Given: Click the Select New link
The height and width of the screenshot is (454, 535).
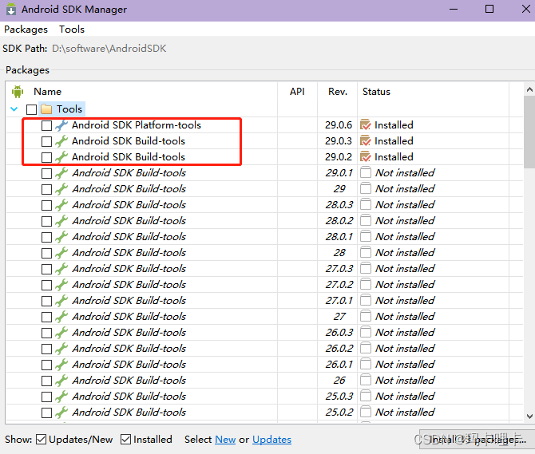Looking at the screenshot, I should point(225,440).
